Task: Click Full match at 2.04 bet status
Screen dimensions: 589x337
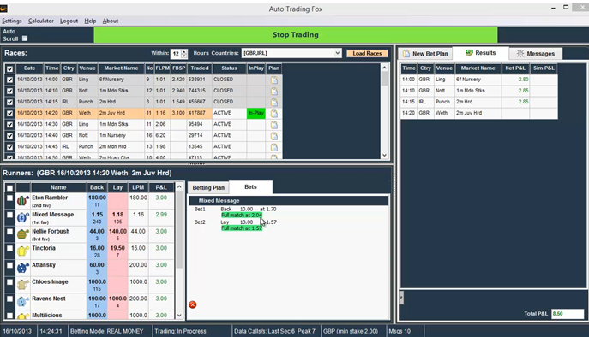Action: [x=242, y=216]
